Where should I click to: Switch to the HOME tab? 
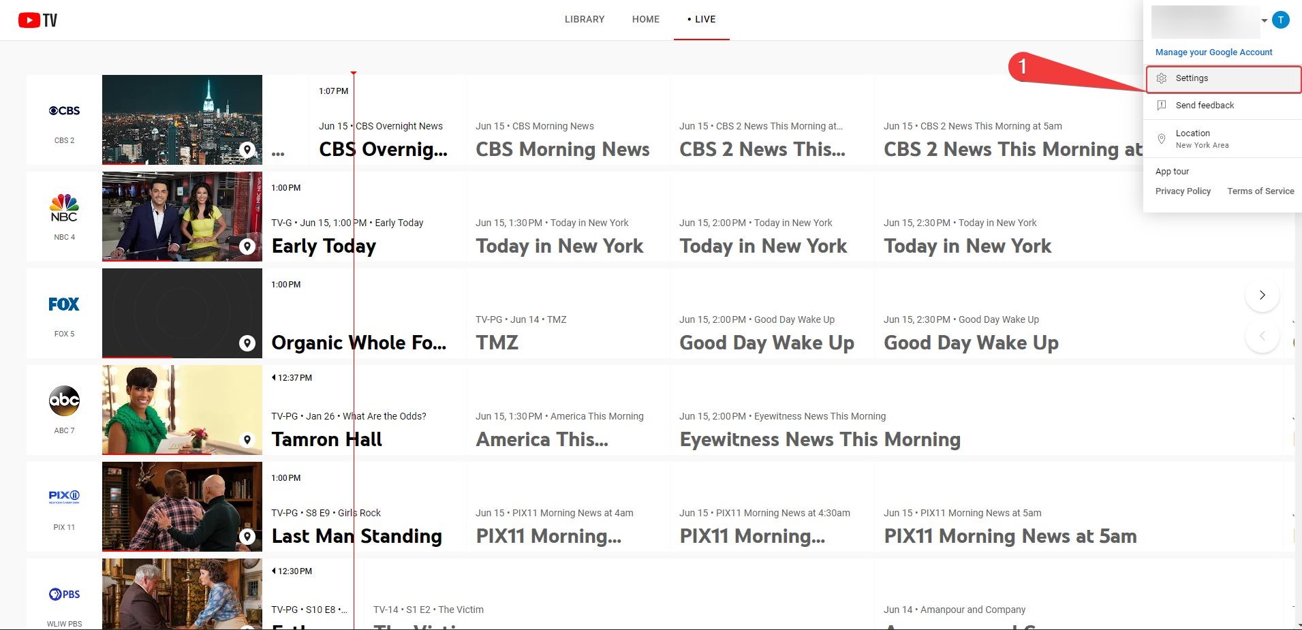pyautogui.click(x=645, y=19)
